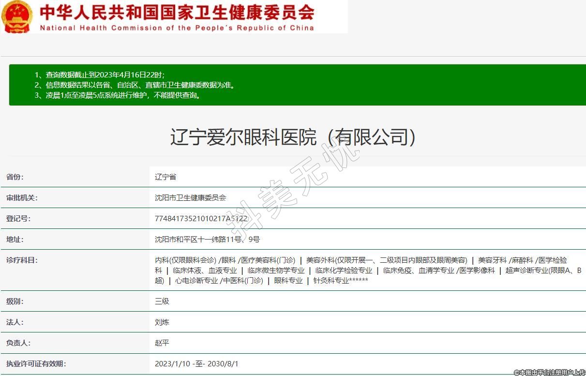586x376 pixels.
Task: Select the person in charge 赵平
Action: [162, 343]
